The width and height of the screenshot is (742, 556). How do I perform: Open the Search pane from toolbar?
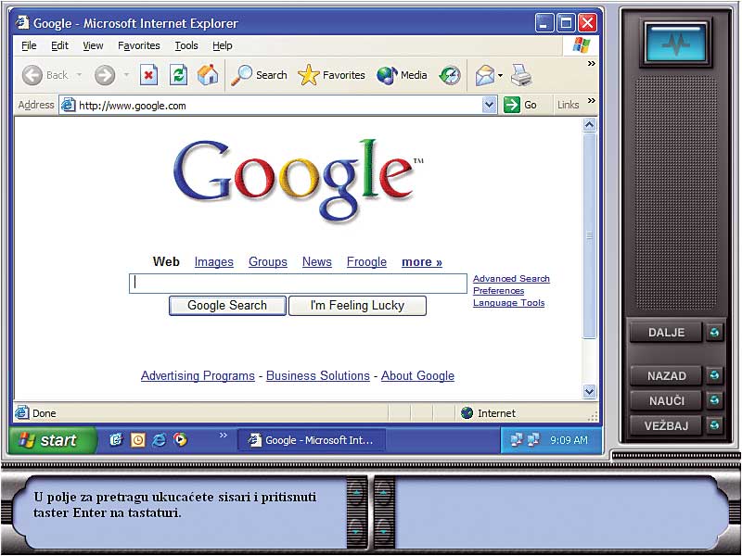click(x=260, y=75)
